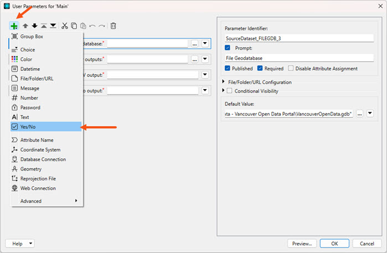Open dropdown for the o output field
This screenshot has height=253, width=387.
[x=205, y=91]
